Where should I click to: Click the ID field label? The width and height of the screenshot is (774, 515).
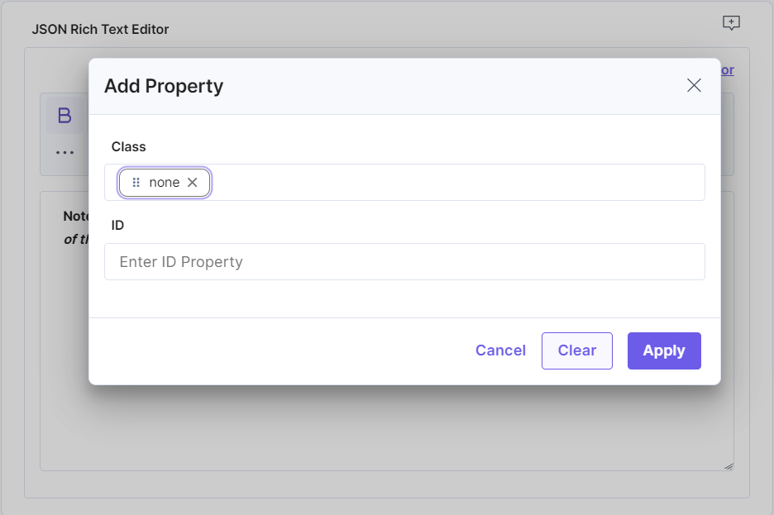coord(117,226)
